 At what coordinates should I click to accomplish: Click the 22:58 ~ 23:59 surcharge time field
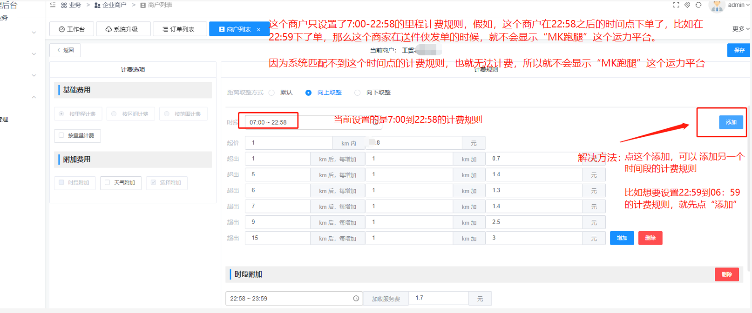point(294,299)
